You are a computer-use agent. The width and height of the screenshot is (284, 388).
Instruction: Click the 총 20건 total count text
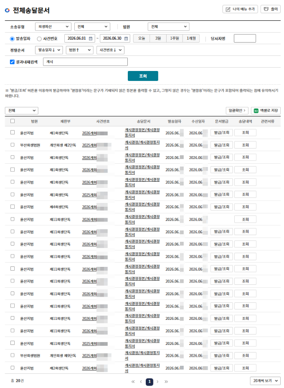18,381
